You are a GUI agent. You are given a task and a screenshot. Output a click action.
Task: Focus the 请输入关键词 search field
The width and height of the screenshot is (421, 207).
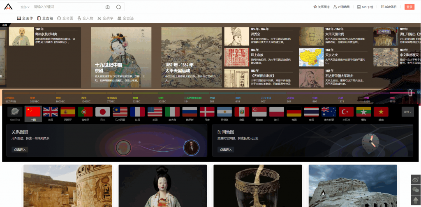pos(68,7)
